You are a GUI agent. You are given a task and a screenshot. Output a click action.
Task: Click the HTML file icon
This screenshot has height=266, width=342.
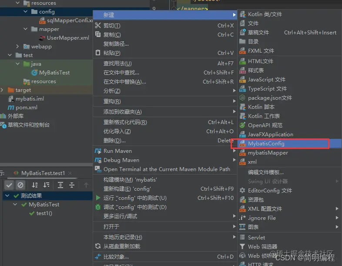click(242, 61)
